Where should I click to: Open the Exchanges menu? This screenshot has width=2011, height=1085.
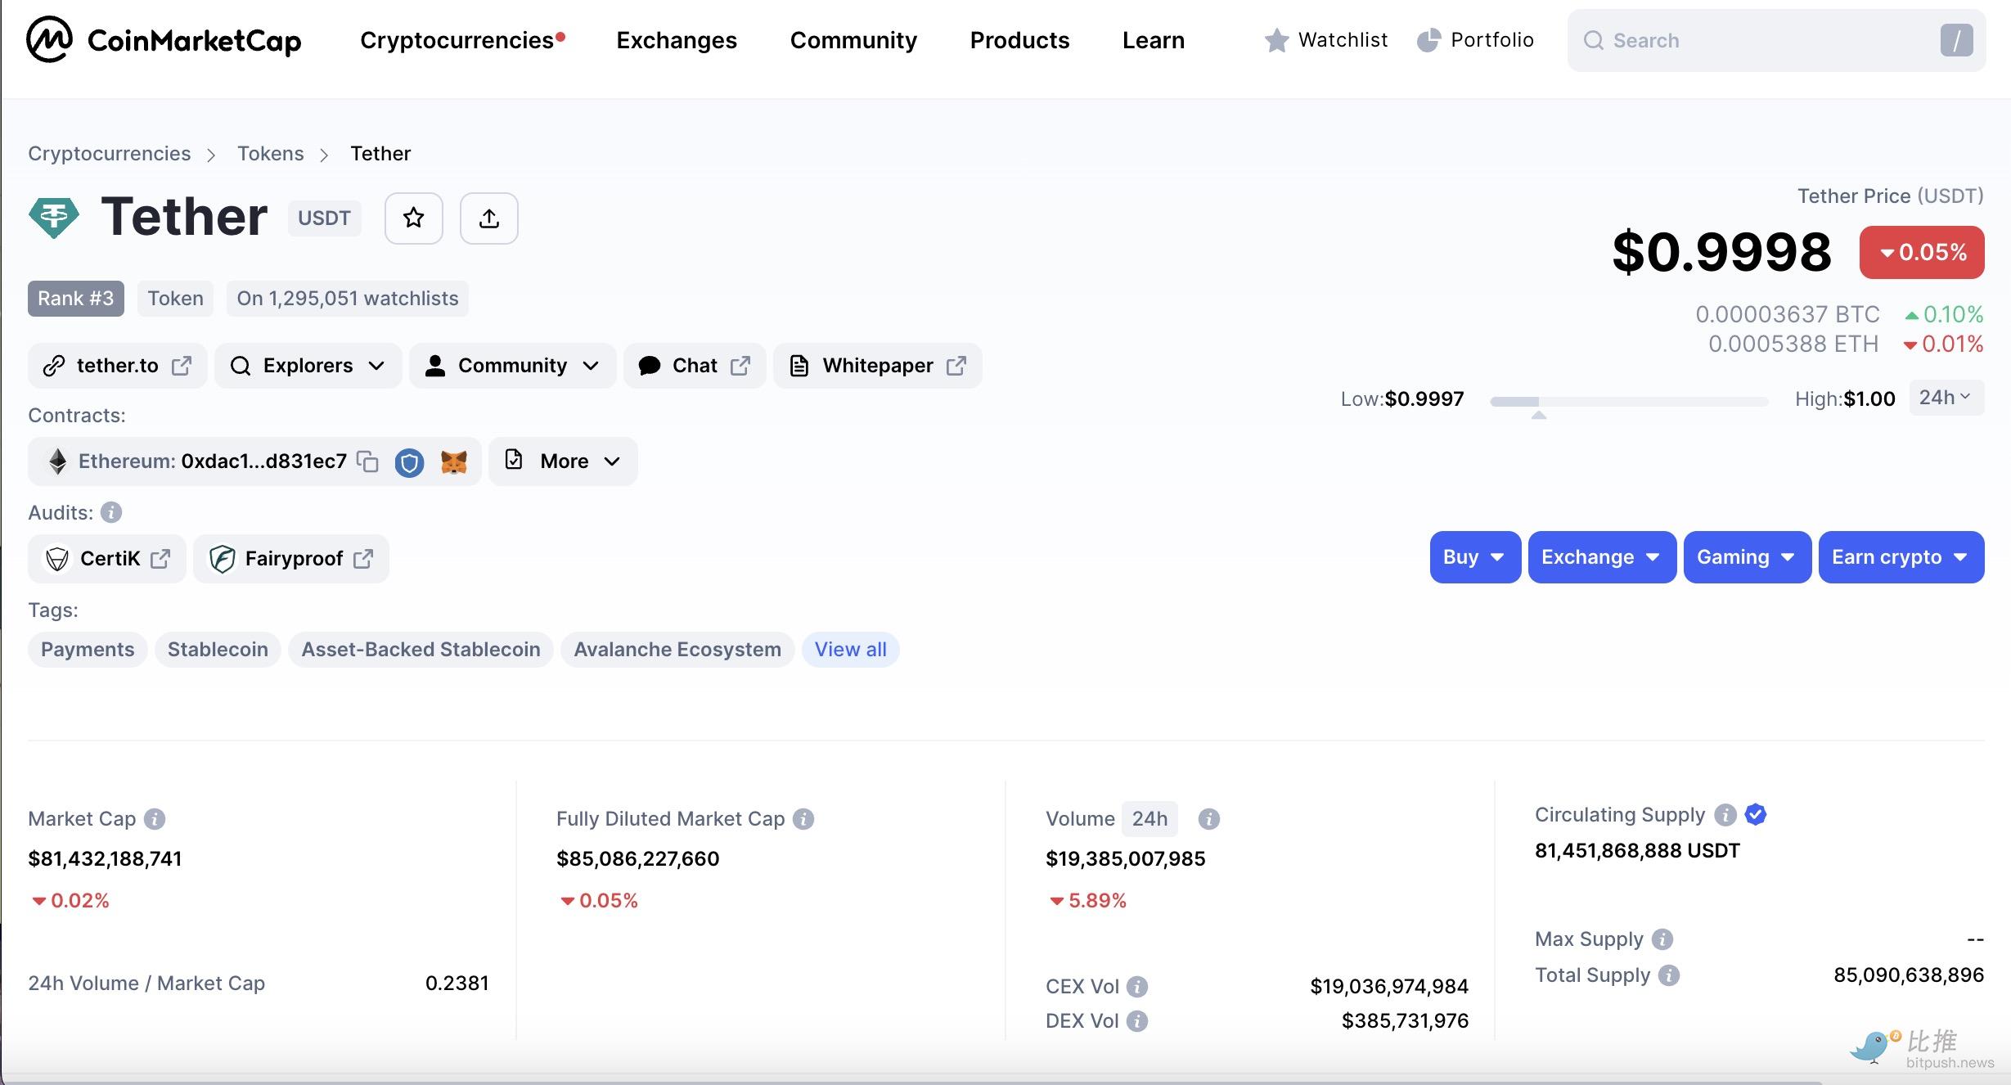pyautogui.click(x=677, y=40)
